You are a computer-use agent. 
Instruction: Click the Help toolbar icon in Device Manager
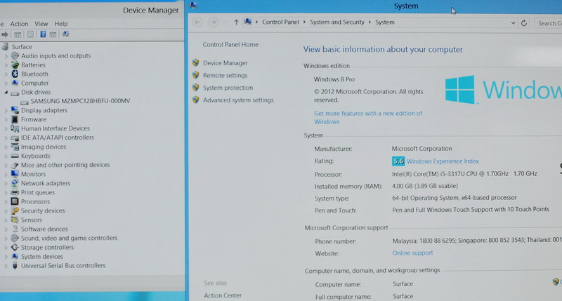pyautogui.click(x=43, y=34)
